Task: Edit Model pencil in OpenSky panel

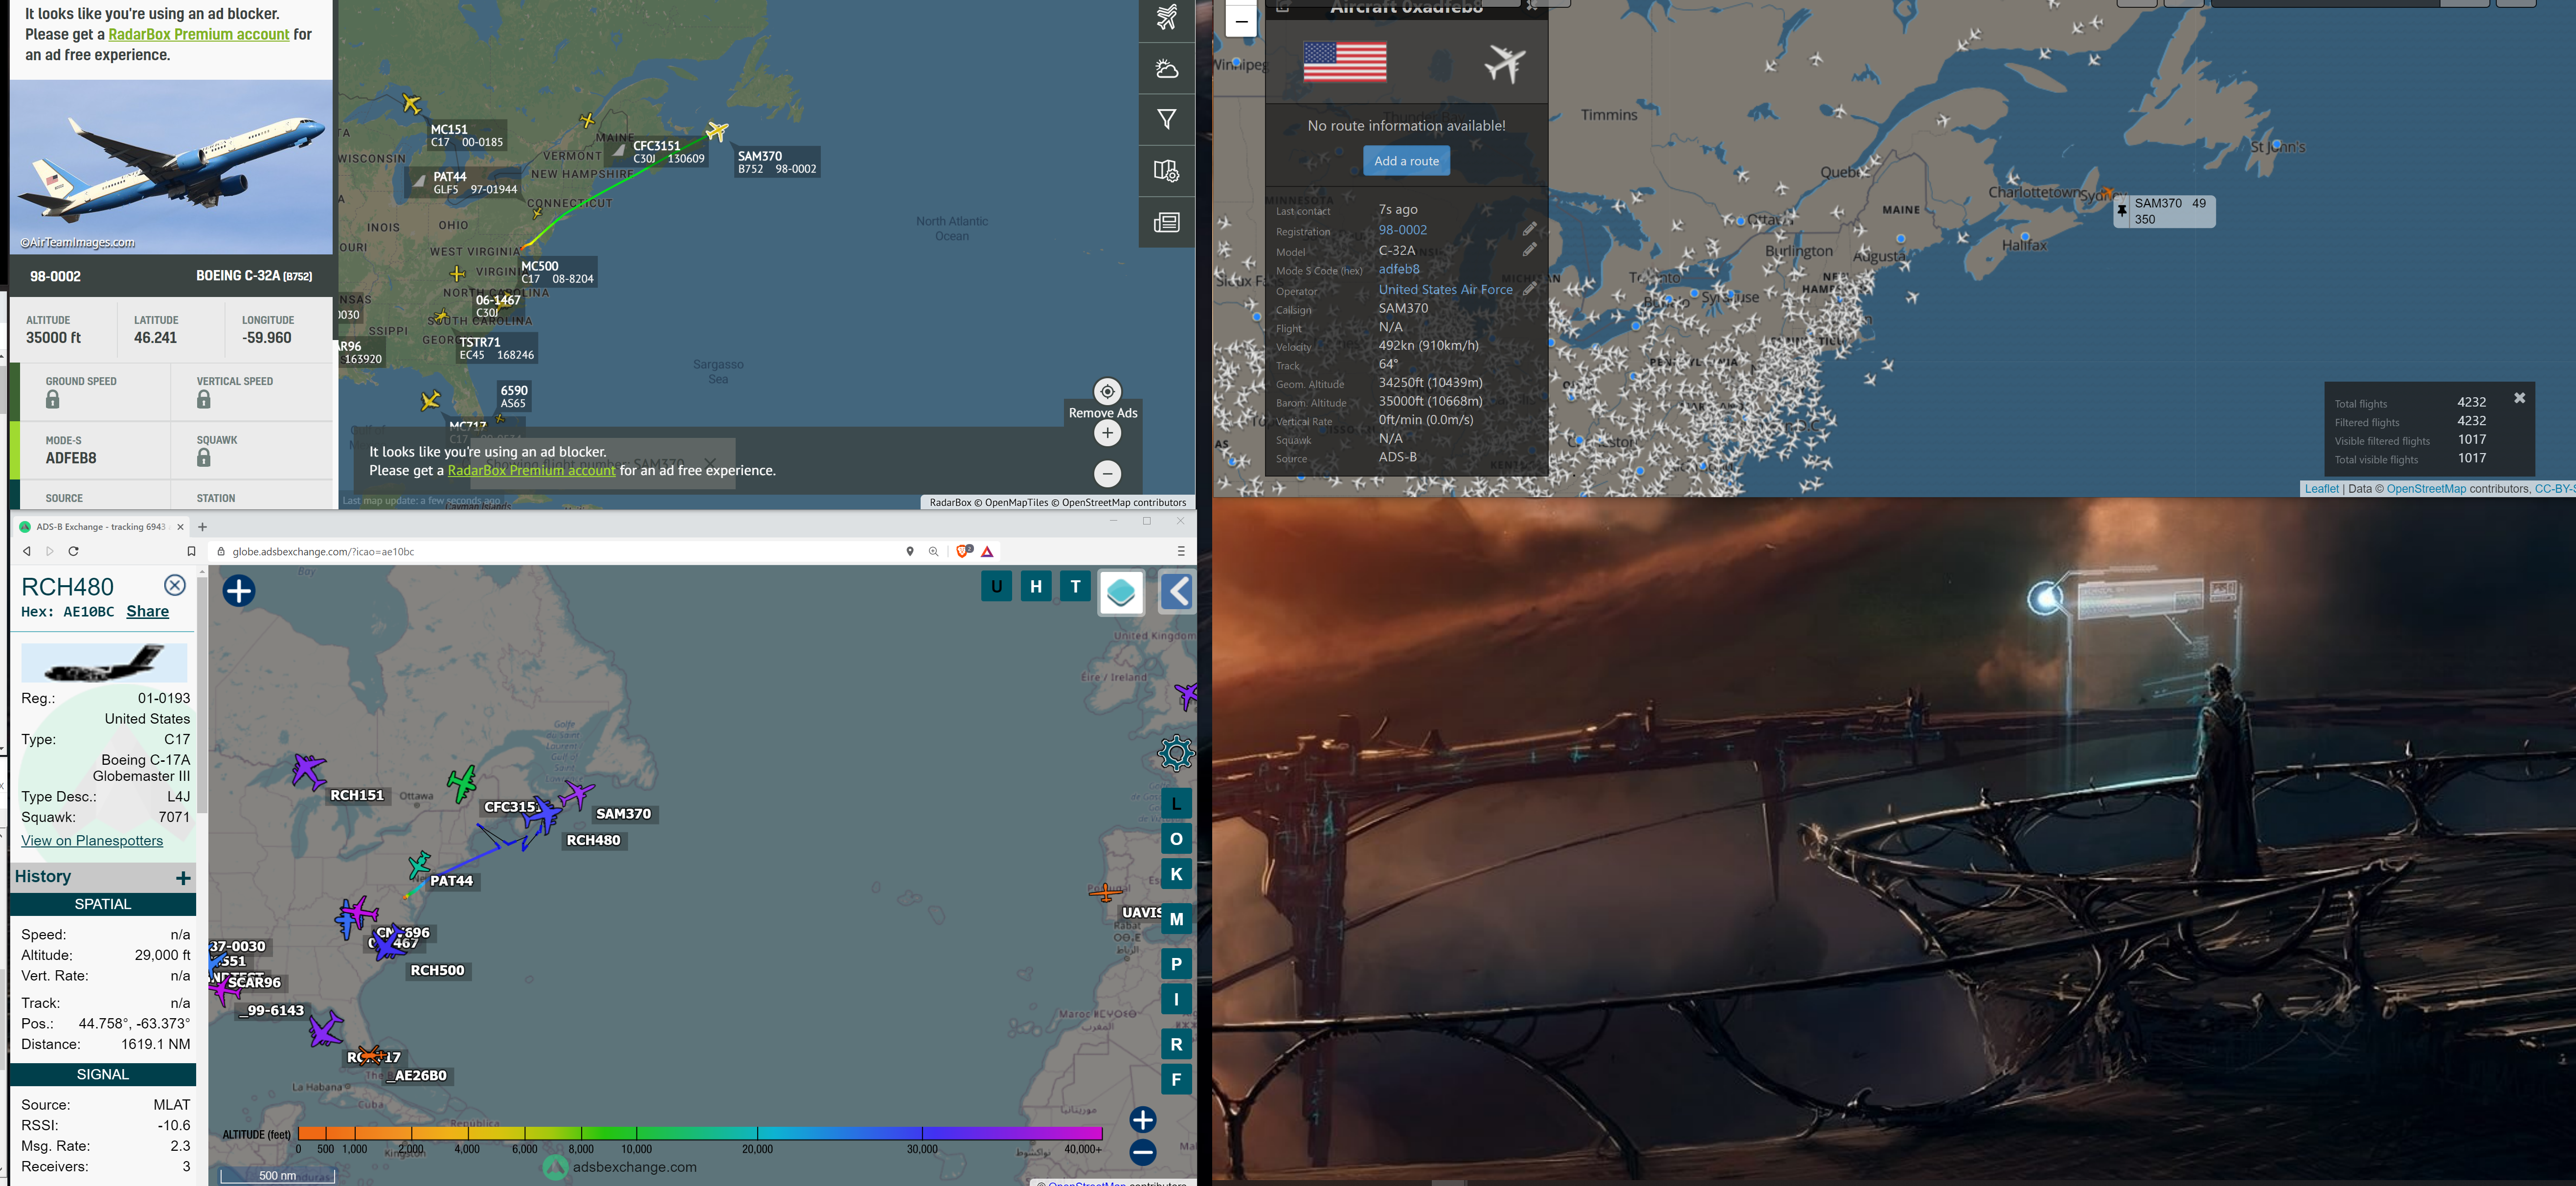Action: coord(1529,249)
